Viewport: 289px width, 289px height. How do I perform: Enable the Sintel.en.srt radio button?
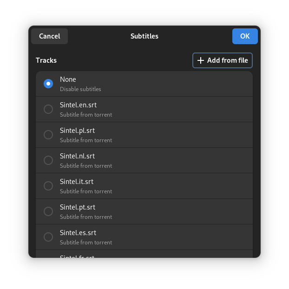pos(48,109)
